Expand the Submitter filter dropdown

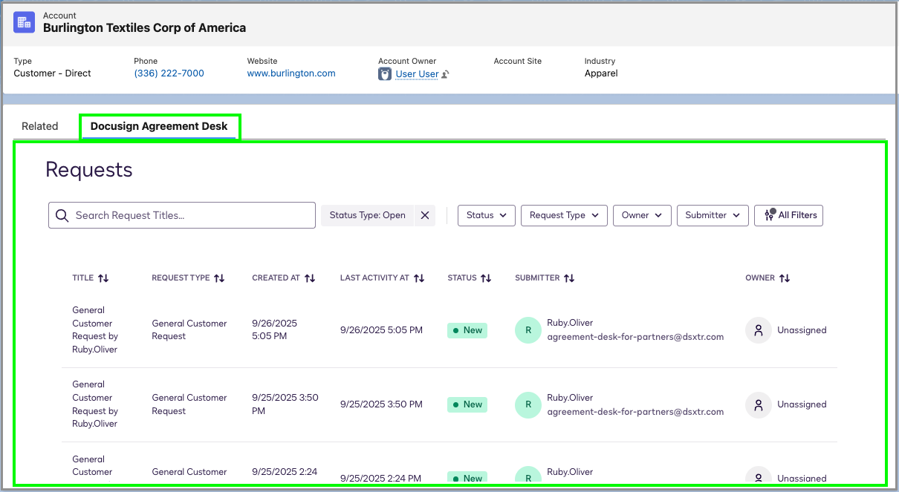coord(713,215)
